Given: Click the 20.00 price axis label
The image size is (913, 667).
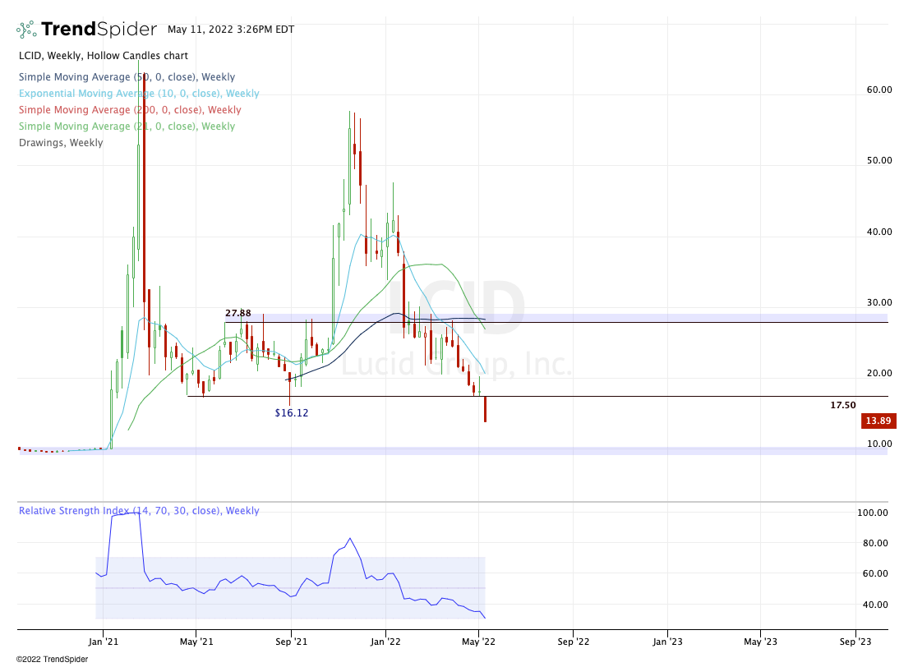Looking at the screenshot, I should click(879, 373).
